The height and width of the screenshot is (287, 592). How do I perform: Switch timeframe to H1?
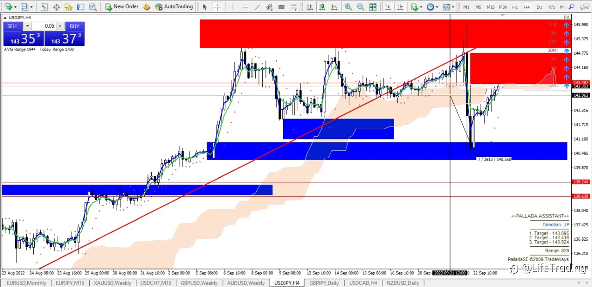point(515,7)
